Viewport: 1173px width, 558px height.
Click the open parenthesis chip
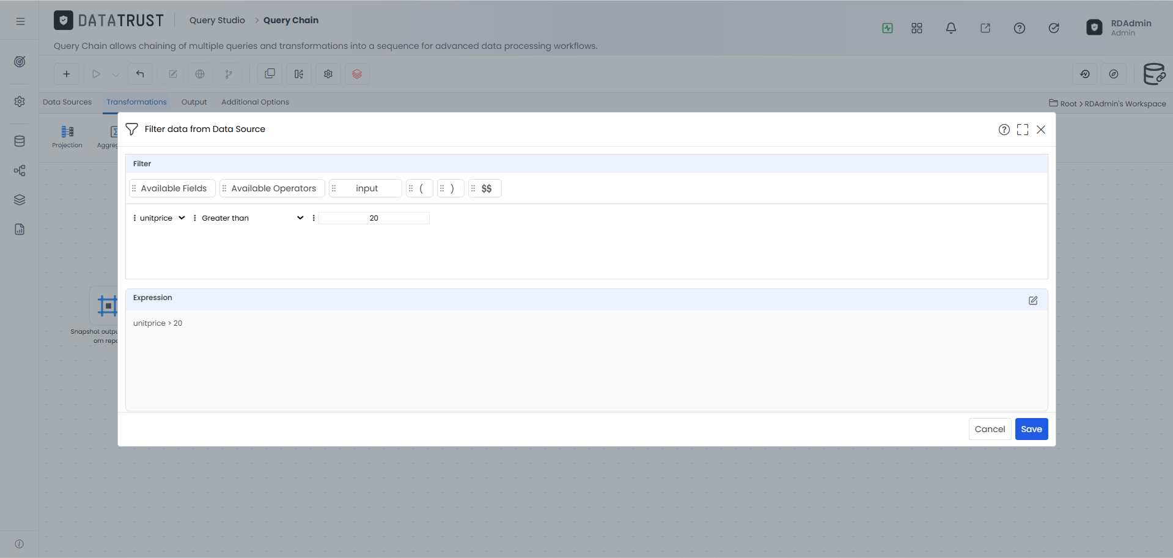pyautogui.click(x=419, y=188)
